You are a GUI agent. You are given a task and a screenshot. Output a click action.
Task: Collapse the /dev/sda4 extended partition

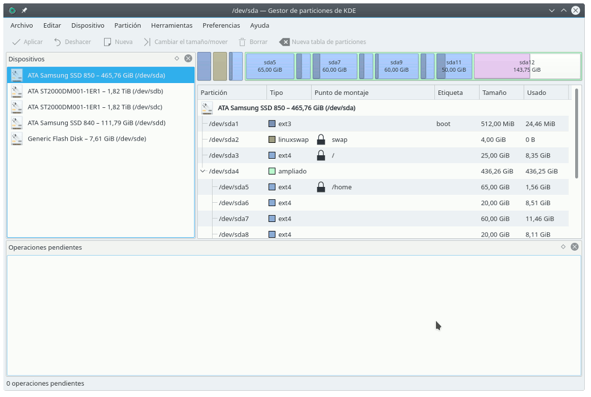202,171
